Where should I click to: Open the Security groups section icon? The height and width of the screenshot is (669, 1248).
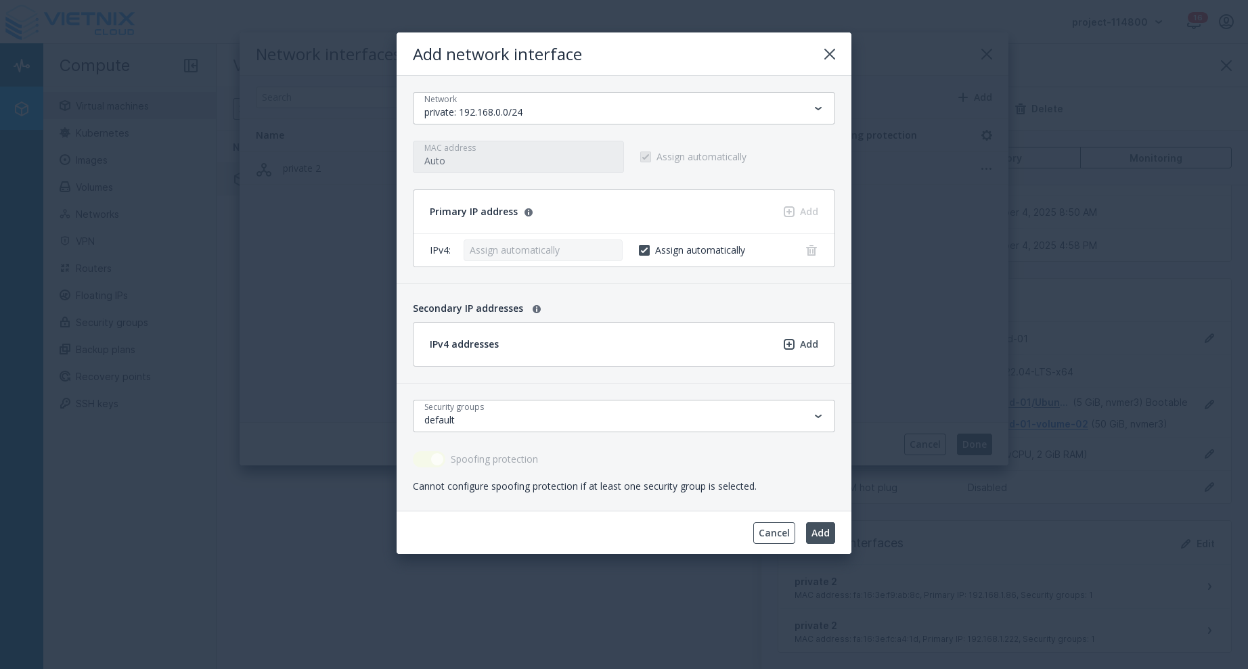coord(65,323)
